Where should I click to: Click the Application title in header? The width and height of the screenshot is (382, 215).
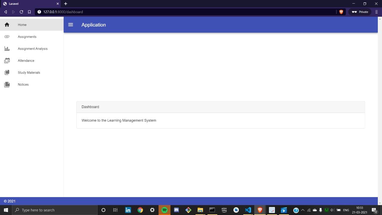pos(93,25)
